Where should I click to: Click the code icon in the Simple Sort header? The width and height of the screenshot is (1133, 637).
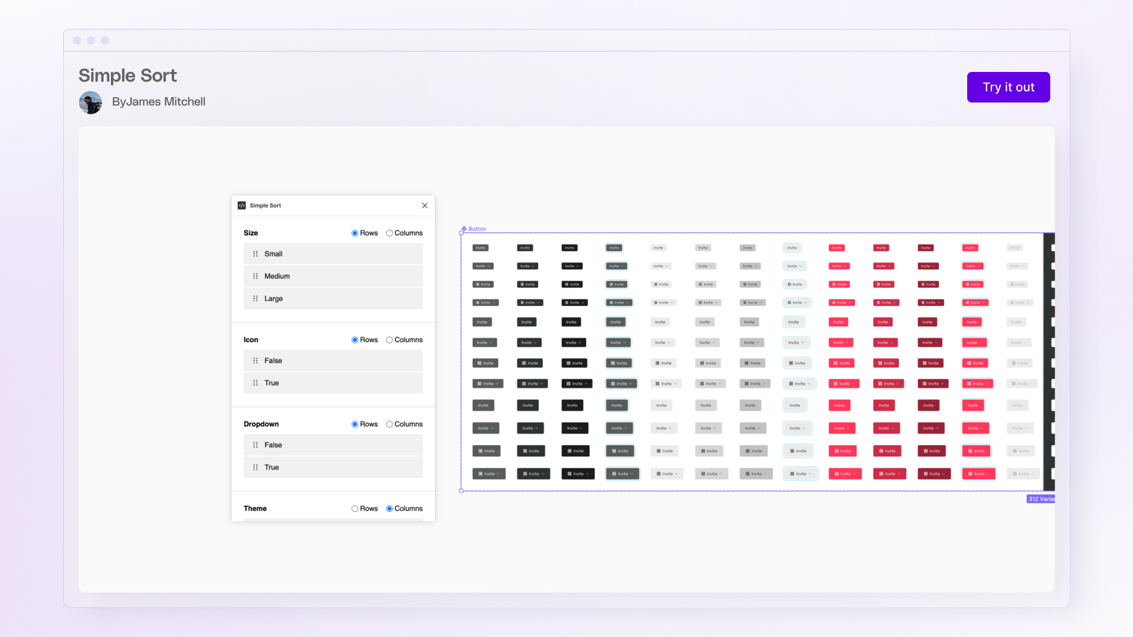pyautogui.click(x=242, y=205)
